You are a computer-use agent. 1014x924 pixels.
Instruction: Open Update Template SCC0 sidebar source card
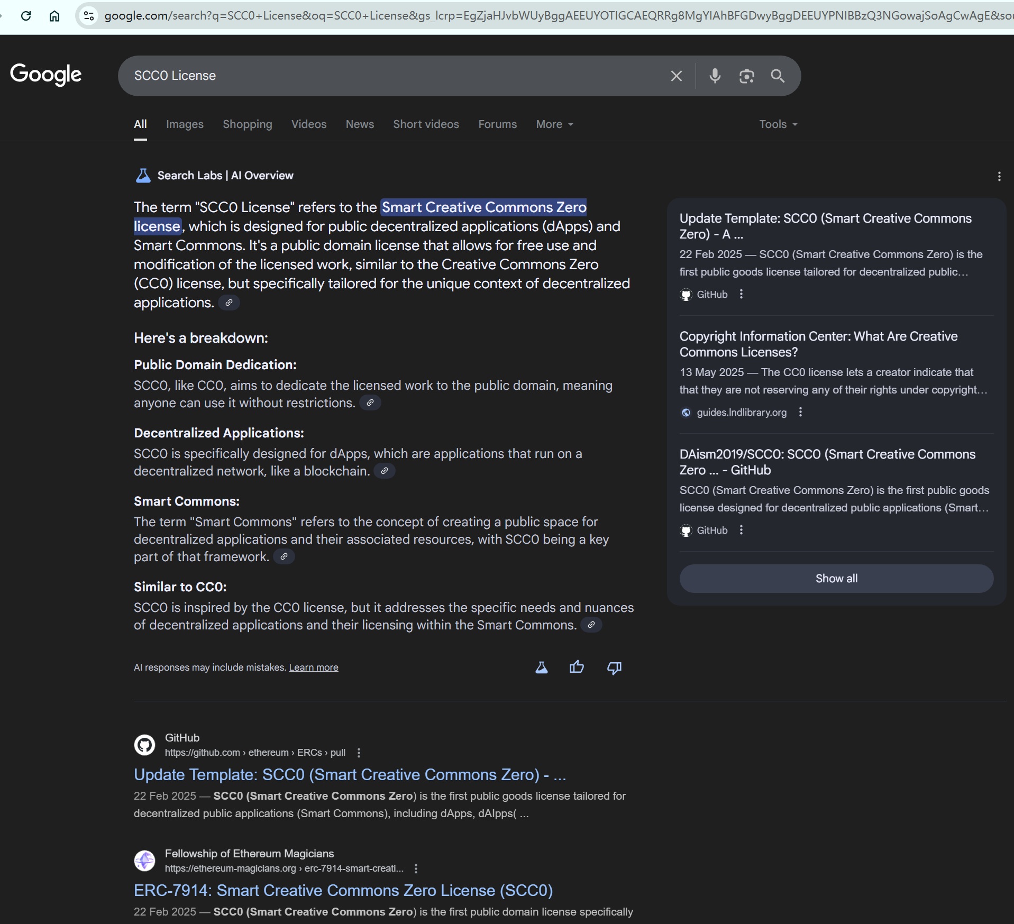coord(826,226)
